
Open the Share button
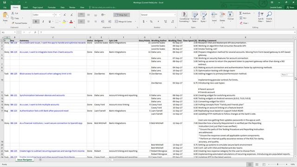pyautogui.click(x=290, y=7)
